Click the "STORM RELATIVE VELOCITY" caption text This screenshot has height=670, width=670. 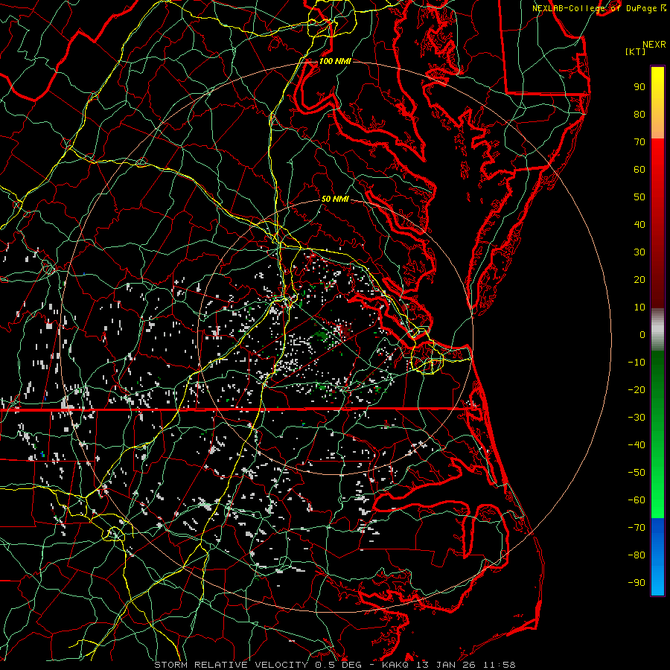click(x=231, y=665)
